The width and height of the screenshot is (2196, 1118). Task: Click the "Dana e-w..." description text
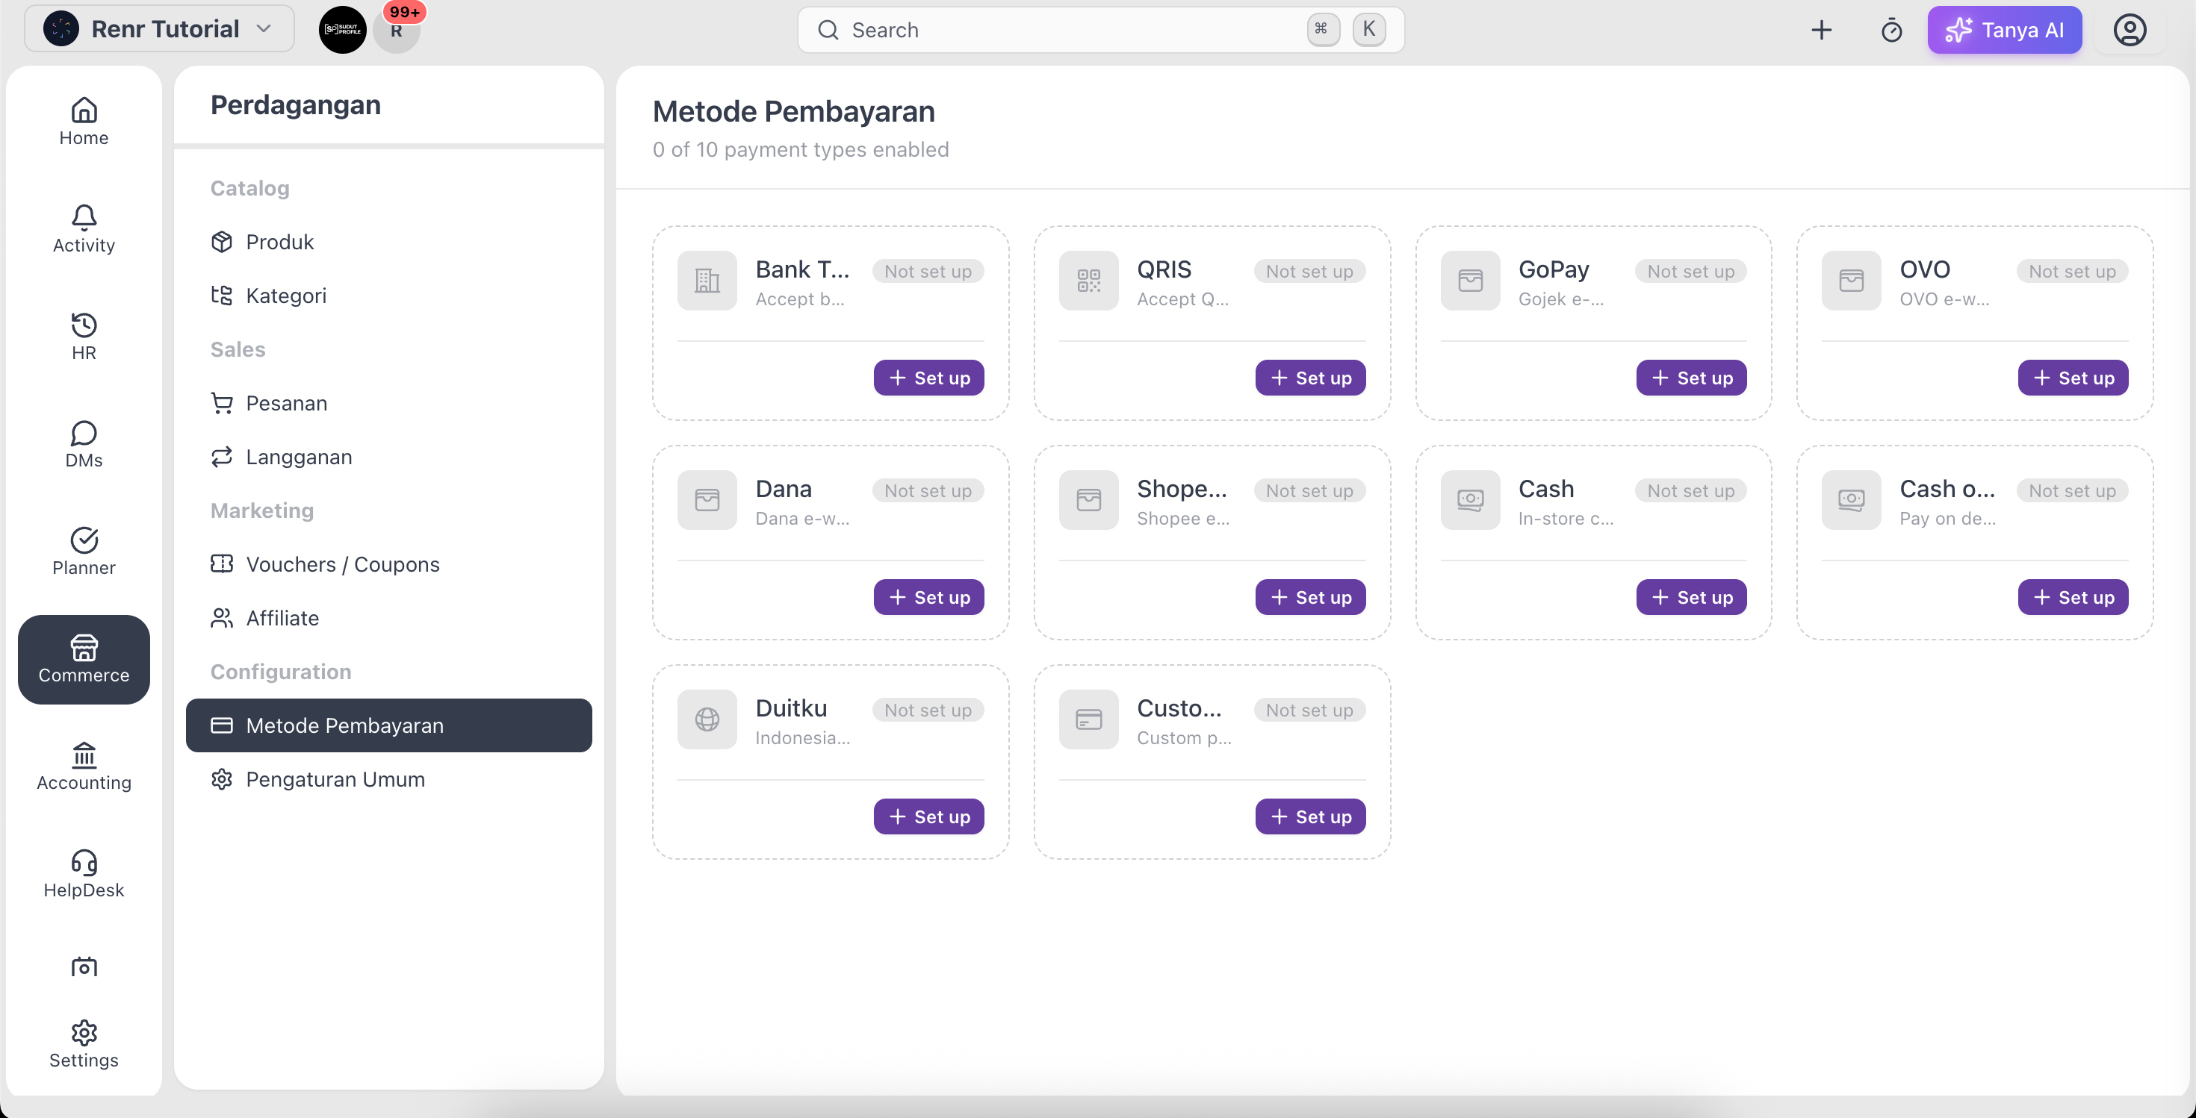(802, 518)
